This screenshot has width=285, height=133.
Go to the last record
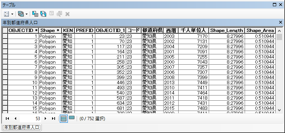point(53,119)
